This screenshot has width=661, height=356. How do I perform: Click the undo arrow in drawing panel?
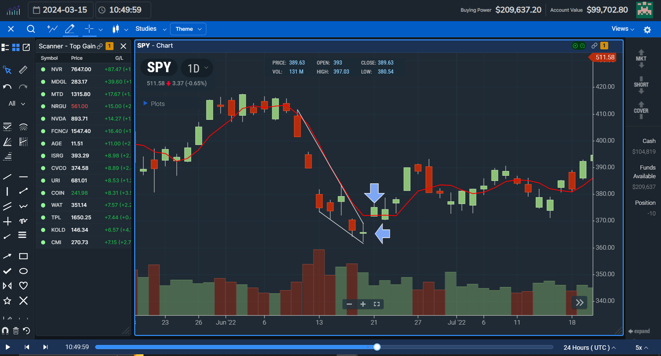(x=7, y=87)
